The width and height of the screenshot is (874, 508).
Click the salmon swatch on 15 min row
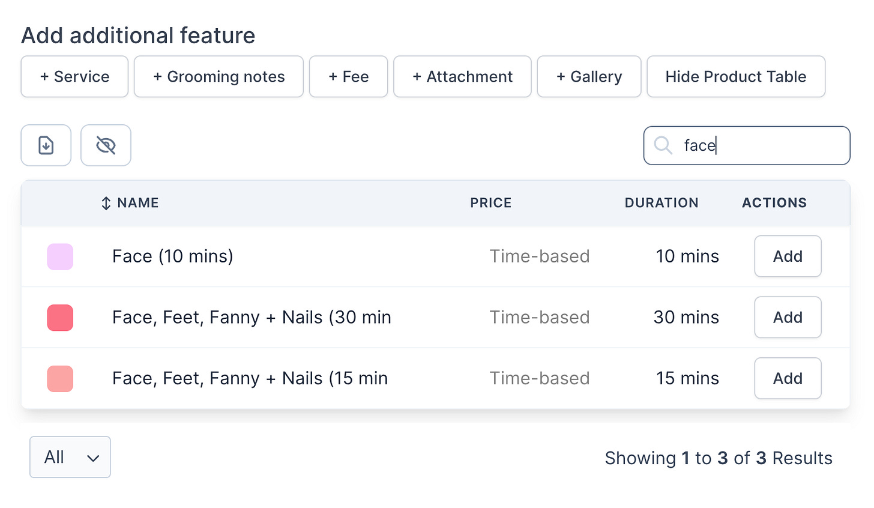(x=60, y=379)
